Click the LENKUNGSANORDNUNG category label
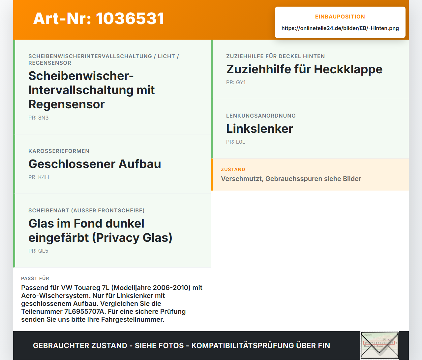The image size is (422, 360). click(x=261, y=116)
